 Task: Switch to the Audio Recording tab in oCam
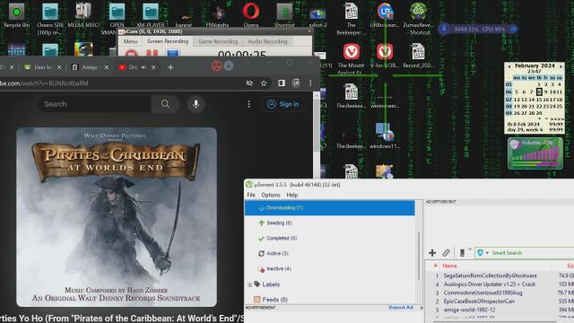267,41
